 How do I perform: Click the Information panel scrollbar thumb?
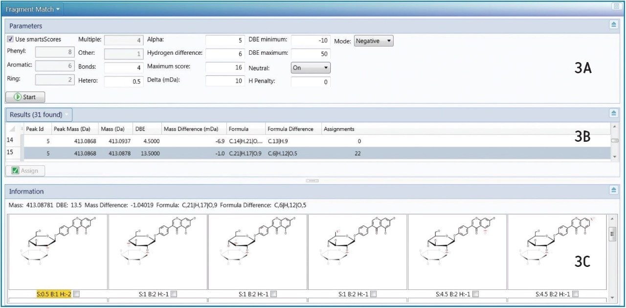[x=611, y=235]
